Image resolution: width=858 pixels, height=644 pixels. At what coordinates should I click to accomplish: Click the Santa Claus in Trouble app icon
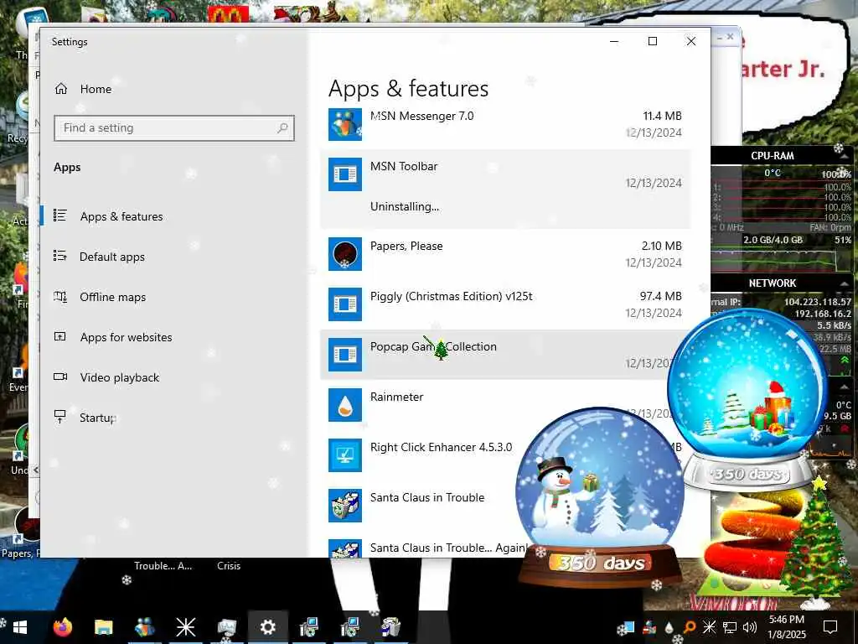[x=344, y=506]
